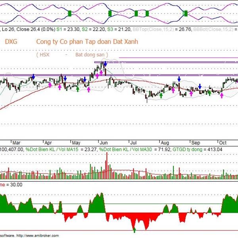Viewport: 238px width, 238px height.
Task: Click the 'Bat dong san' sector label
Action: click(90, 55)
